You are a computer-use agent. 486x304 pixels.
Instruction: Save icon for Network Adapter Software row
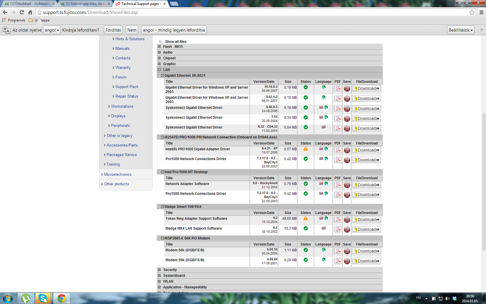coord(347,185)
